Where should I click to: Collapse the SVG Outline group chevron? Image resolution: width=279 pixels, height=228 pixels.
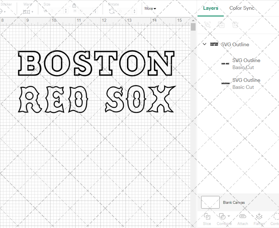click(x=205, y=44)
